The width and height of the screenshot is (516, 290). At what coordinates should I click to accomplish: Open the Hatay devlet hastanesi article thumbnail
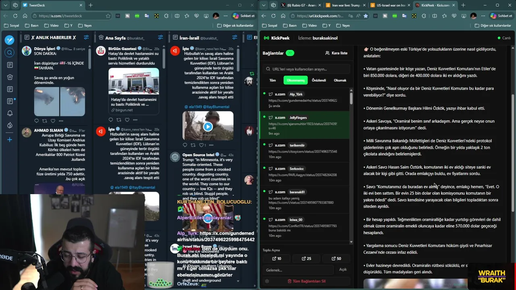(x=133, y=81)
